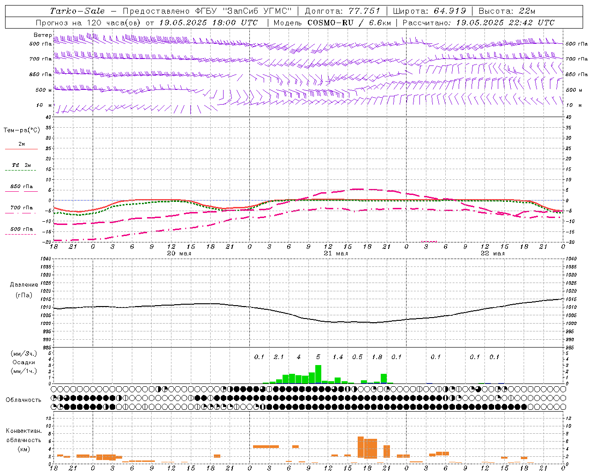
Task: Select the Тем-ра(°C) axis label
Action: pos(22,130)
